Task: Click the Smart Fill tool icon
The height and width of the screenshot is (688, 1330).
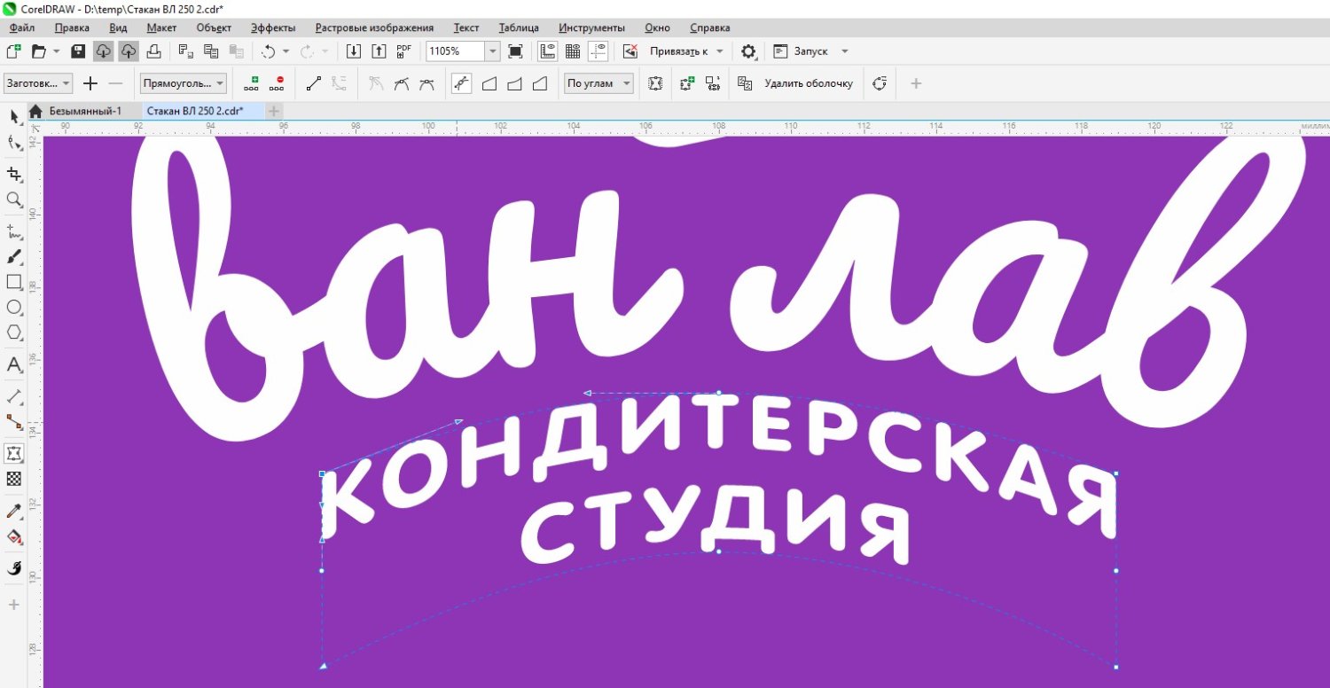Action: [14, 568]
